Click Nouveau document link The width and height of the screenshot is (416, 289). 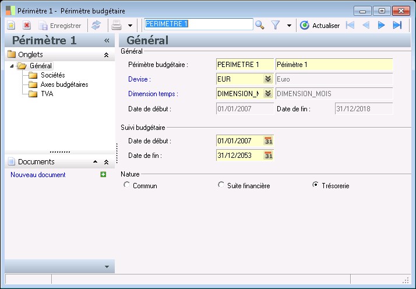point(38,175)
